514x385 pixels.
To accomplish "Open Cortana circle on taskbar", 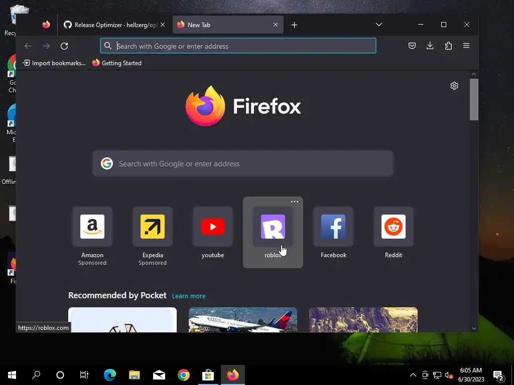I will click(60, 375).
